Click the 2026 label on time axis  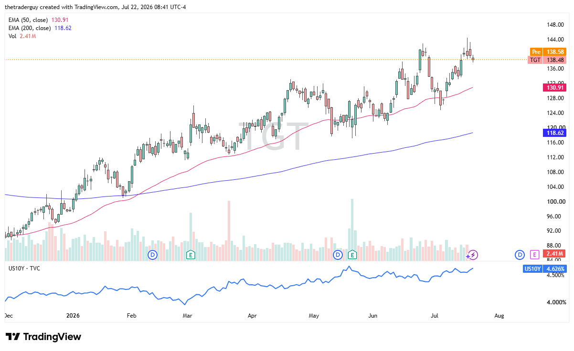[73, 316]
